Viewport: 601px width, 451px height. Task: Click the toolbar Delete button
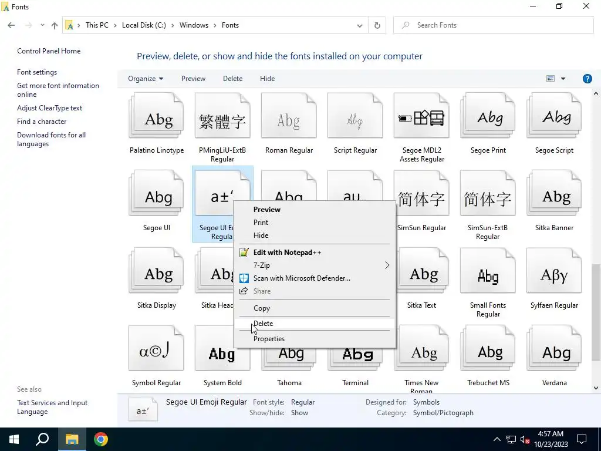pyautogui.click(x=232, y=79)
